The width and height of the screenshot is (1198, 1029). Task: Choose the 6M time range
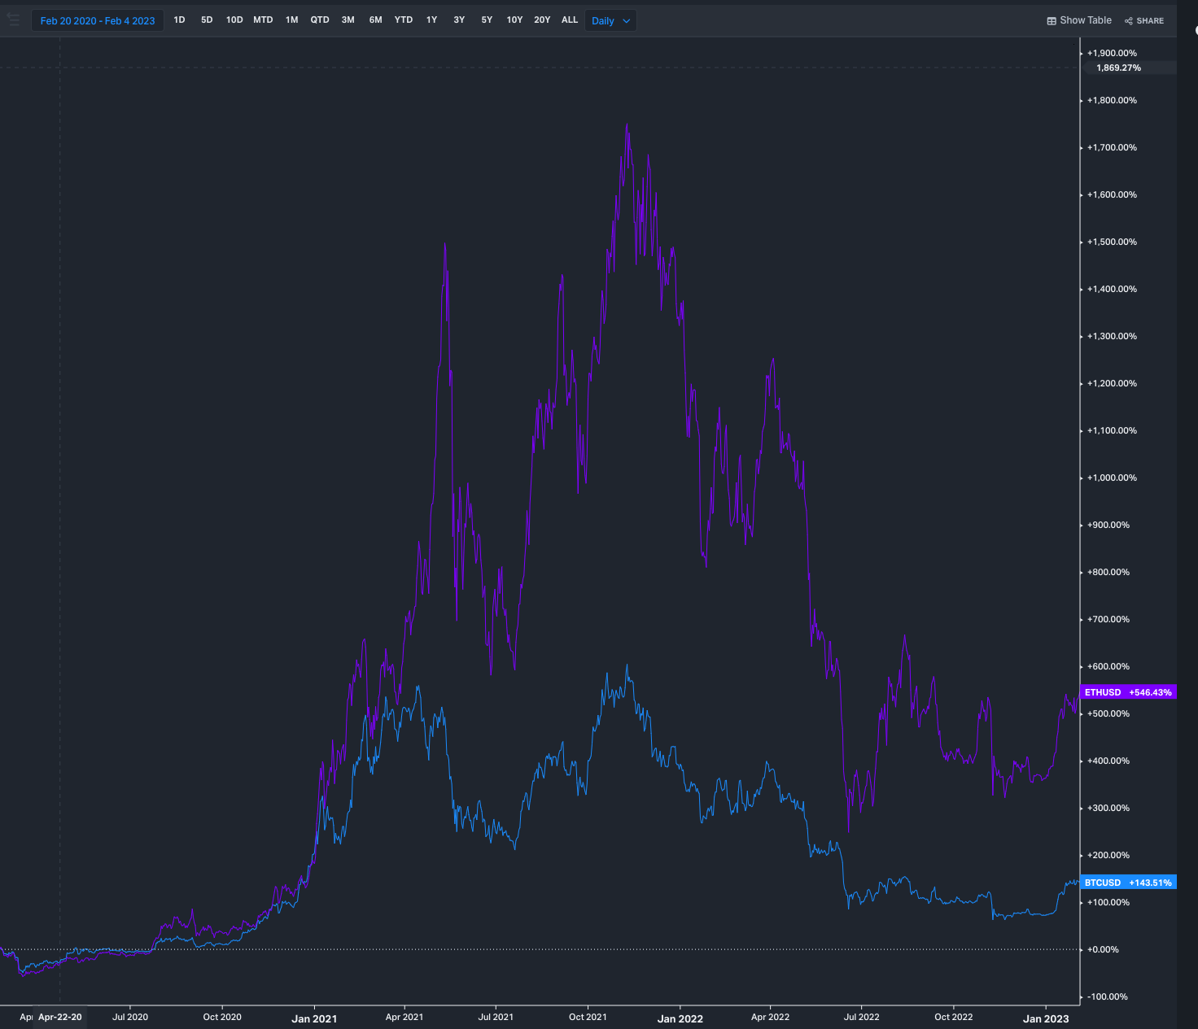coord(375,20)
